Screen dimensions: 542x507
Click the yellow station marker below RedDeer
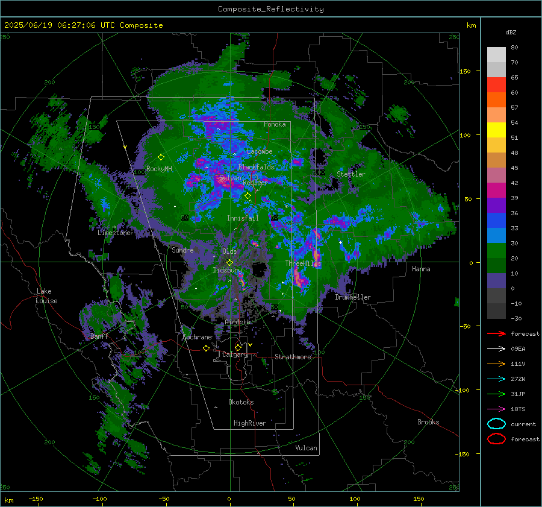[x=248, y=196]
